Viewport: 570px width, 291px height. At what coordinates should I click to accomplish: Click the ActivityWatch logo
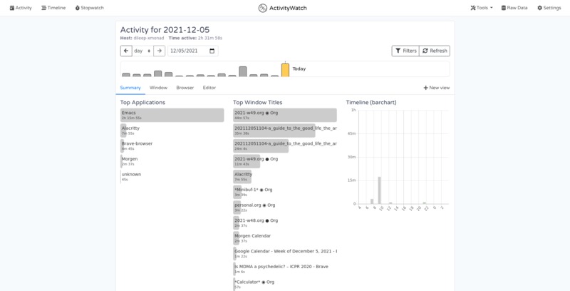coord(282,8)
